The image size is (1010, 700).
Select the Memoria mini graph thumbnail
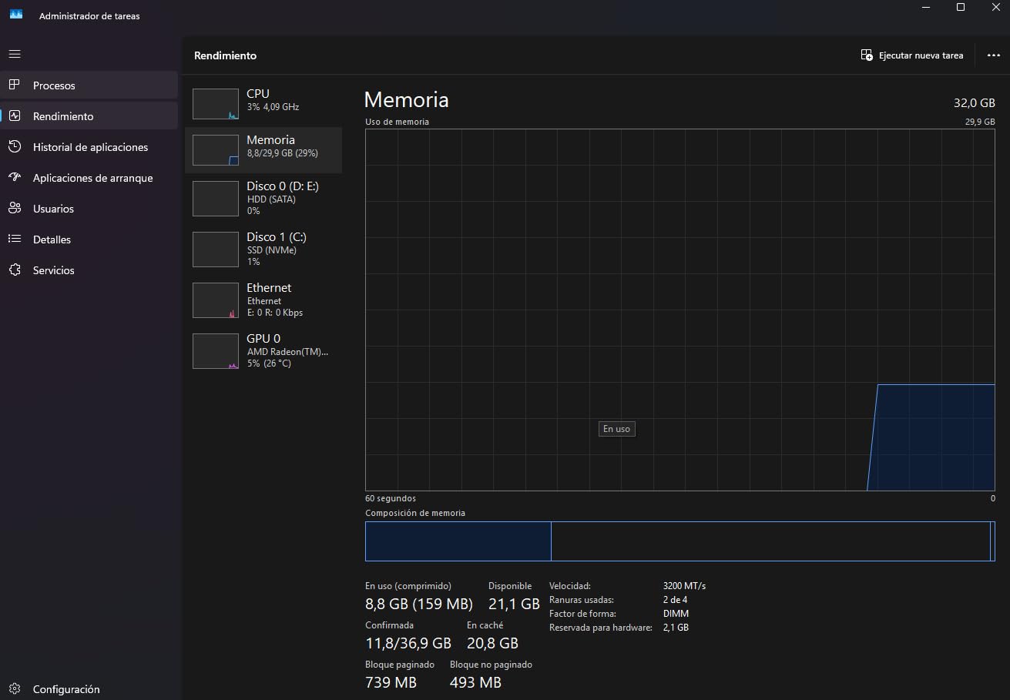click(x=216, y=150)
